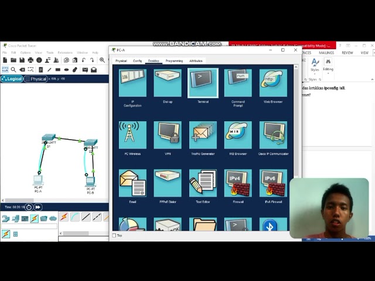Open the Extensions menu in Packet Tracer
Viewport: 375px width, 281px height.
[65, 53]
